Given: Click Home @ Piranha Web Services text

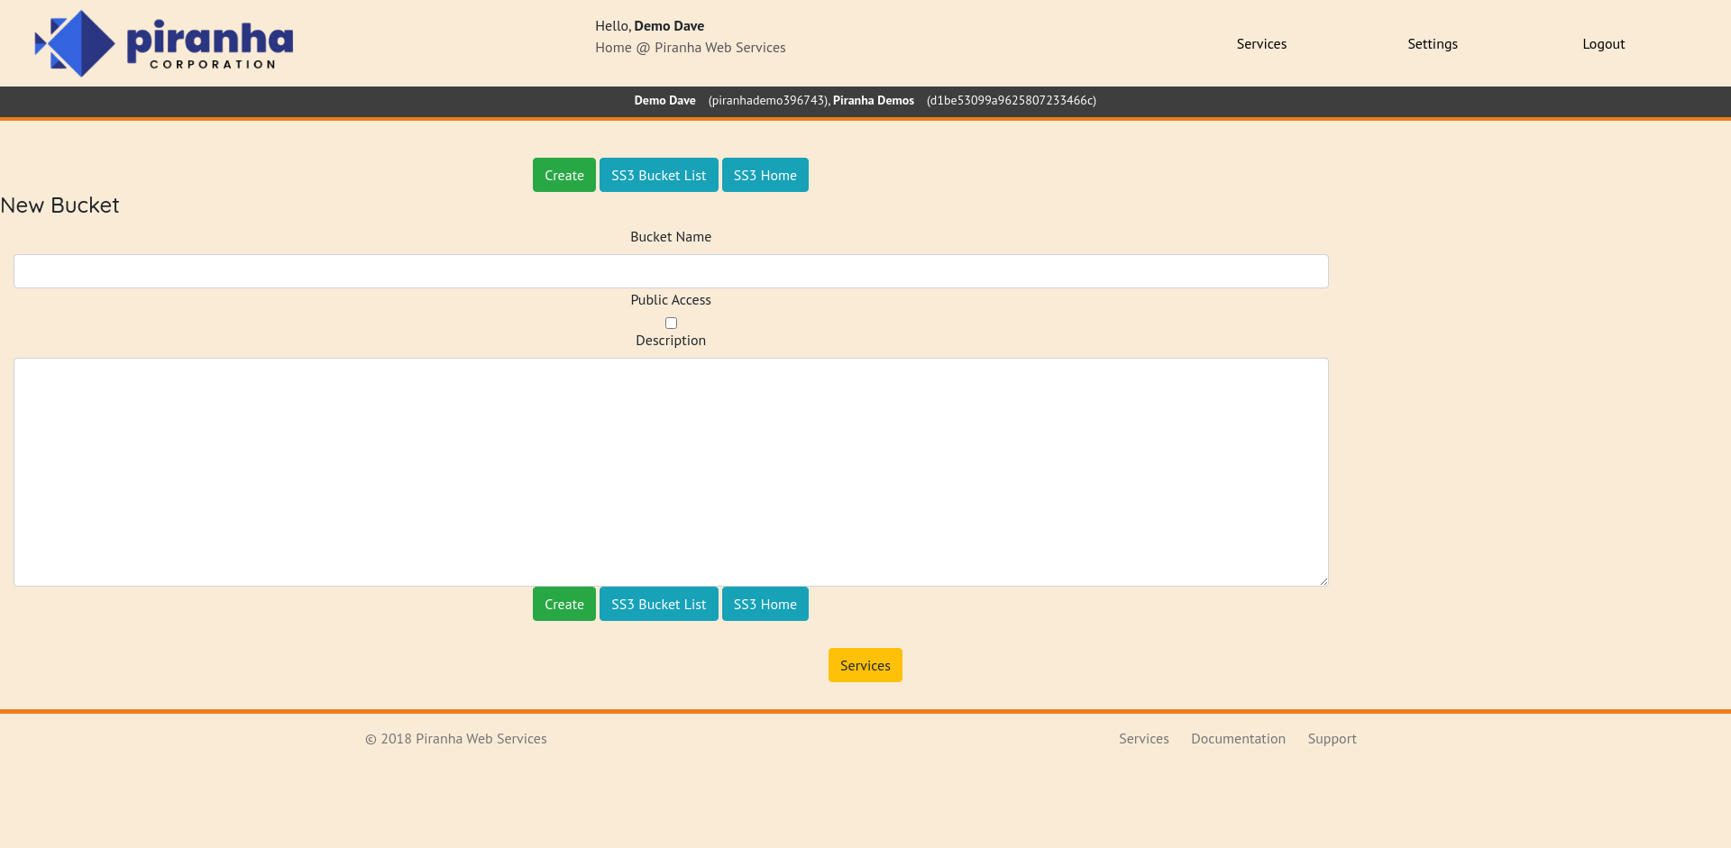Looking at the screenshot, I should pyautogui.click(x=690, y=48).
